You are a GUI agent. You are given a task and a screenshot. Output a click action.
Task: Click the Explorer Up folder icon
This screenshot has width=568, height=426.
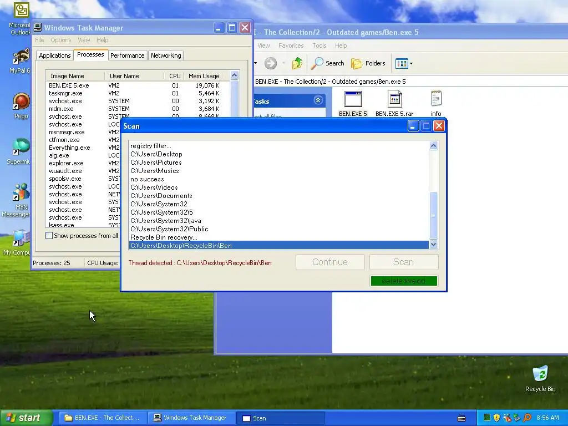297,63
